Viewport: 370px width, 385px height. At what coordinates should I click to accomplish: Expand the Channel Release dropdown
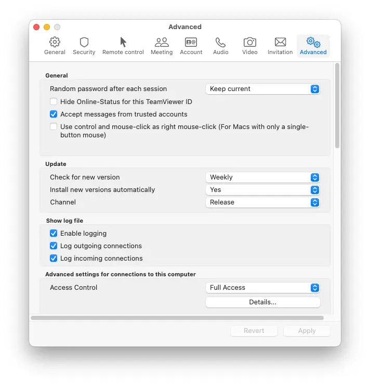click(262, 202)
